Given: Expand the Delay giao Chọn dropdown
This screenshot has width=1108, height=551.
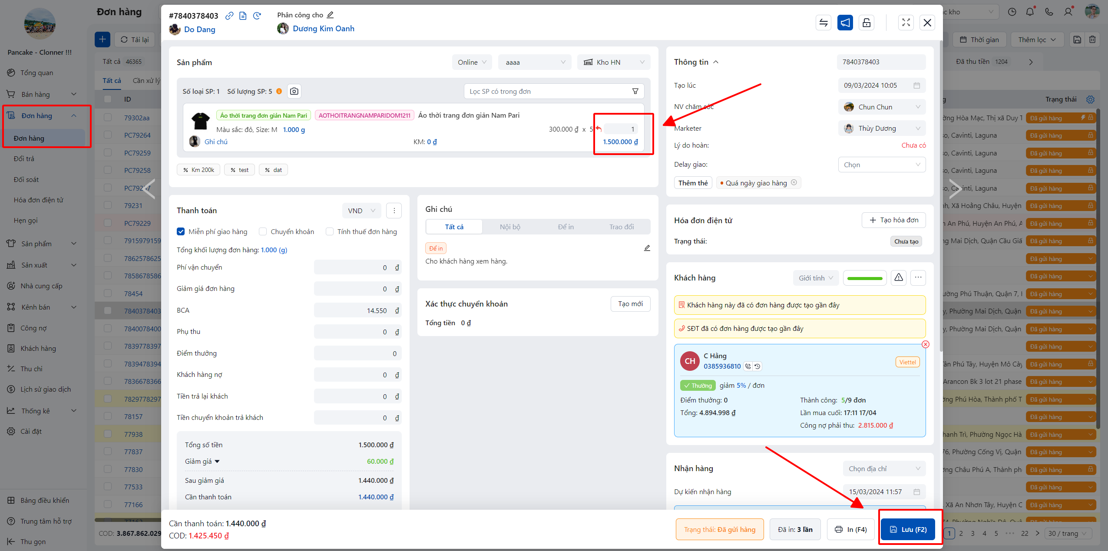Looking at the screenshot, I should pos(881,165).
